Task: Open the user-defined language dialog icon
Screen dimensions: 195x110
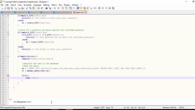Action: (x=81, y=8)
